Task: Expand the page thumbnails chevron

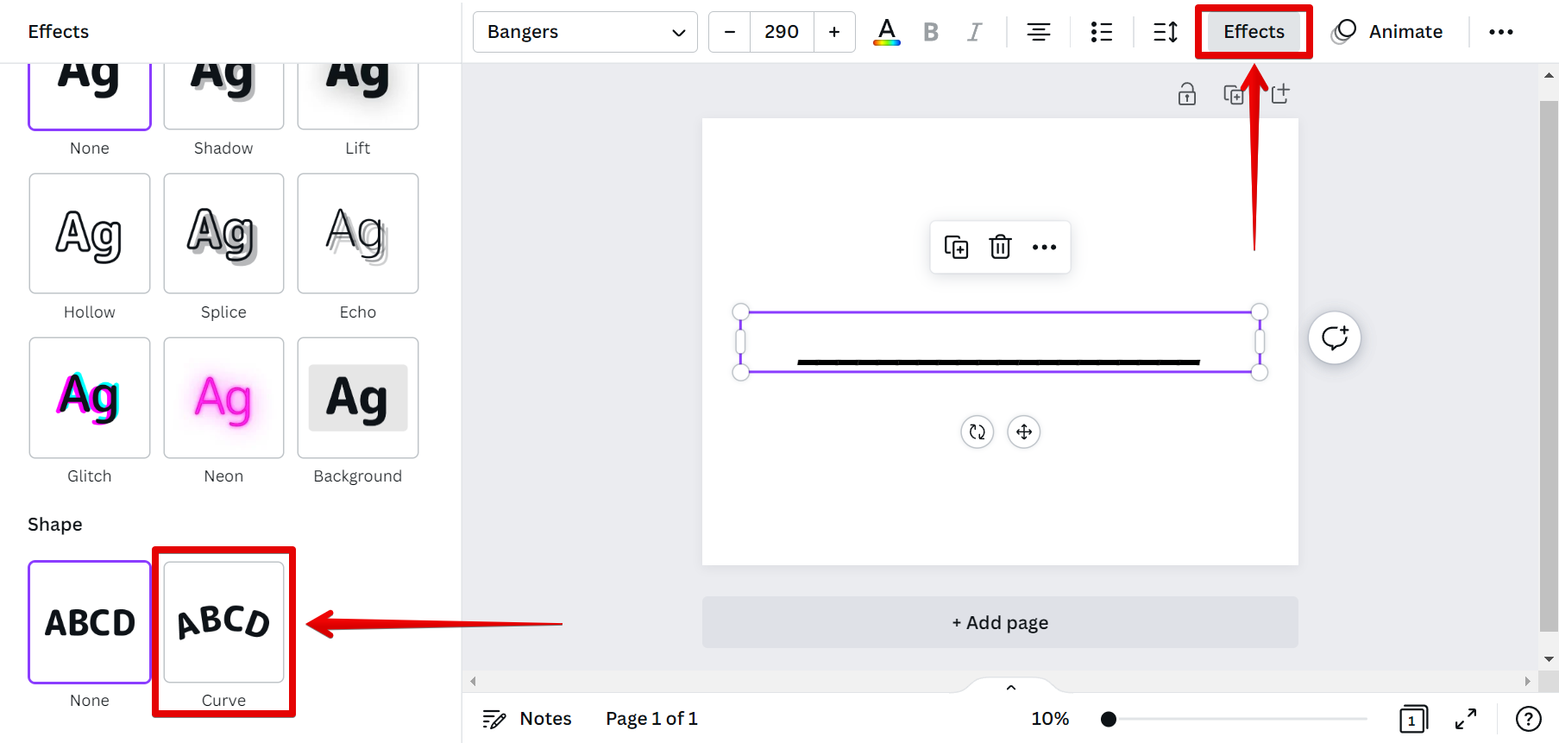Action: click(x=1011, y=688)
